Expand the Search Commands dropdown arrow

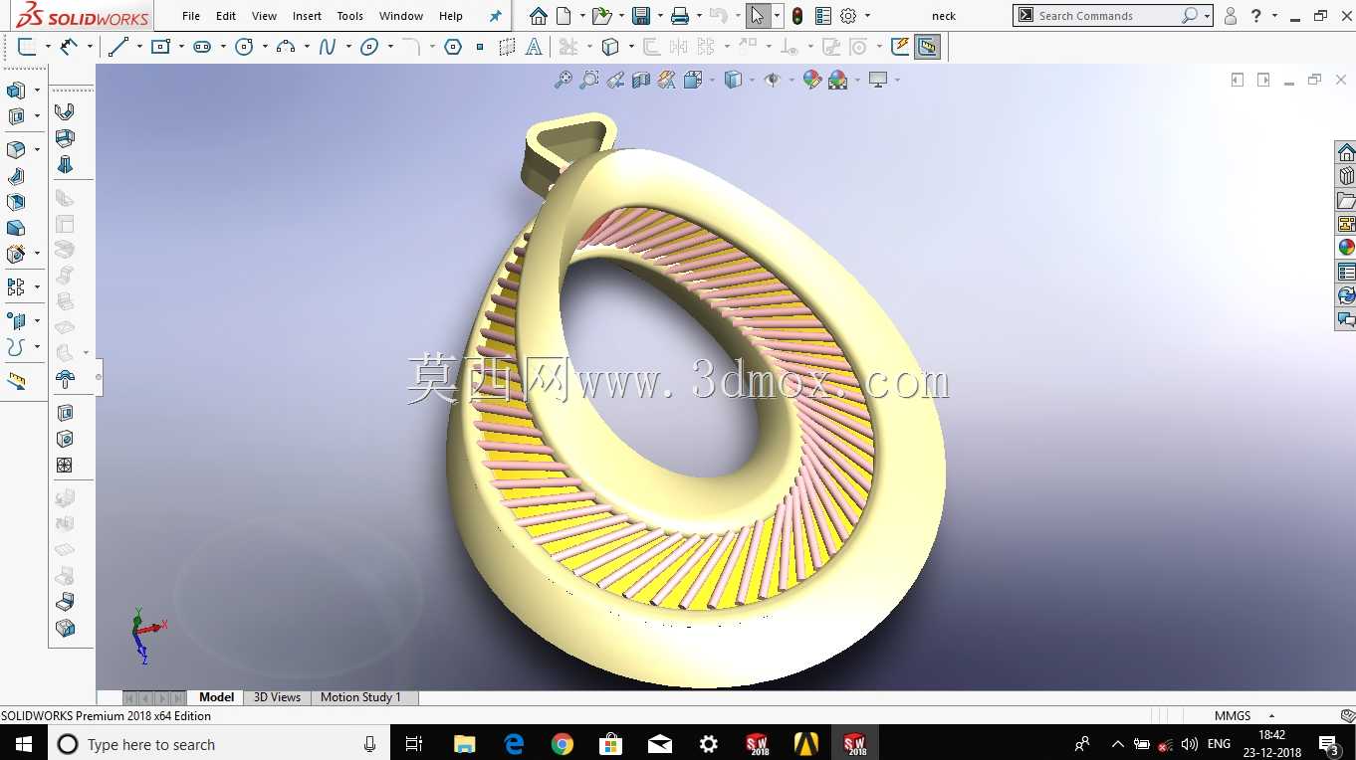(x=1207, y=16)
